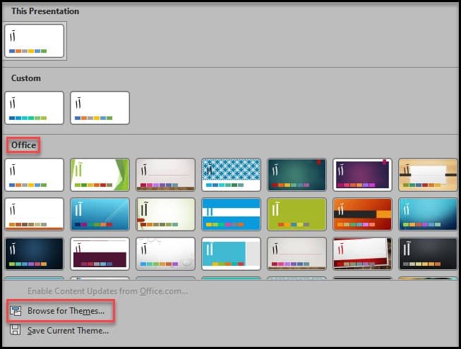The image size is (461, 349).
Task: Click the Save Current Theme disk icon
Action: click(x=16, y=330)
